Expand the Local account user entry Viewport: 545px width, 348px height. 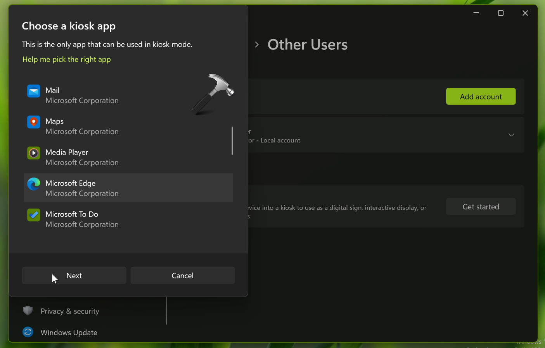coord(511,135)
